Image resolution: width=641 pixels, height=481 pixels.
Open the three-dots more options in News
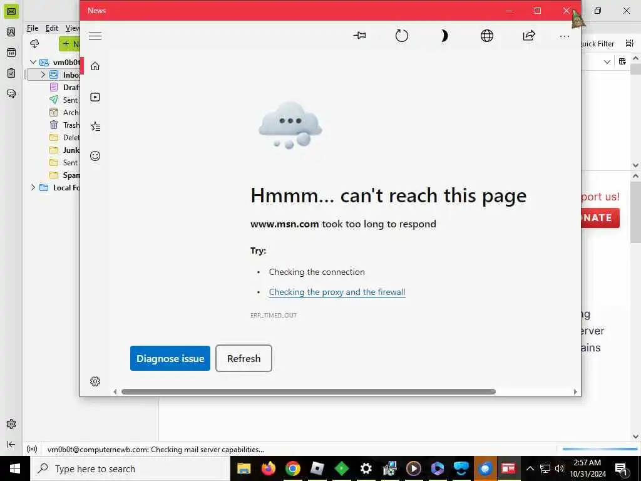(565, 36)
